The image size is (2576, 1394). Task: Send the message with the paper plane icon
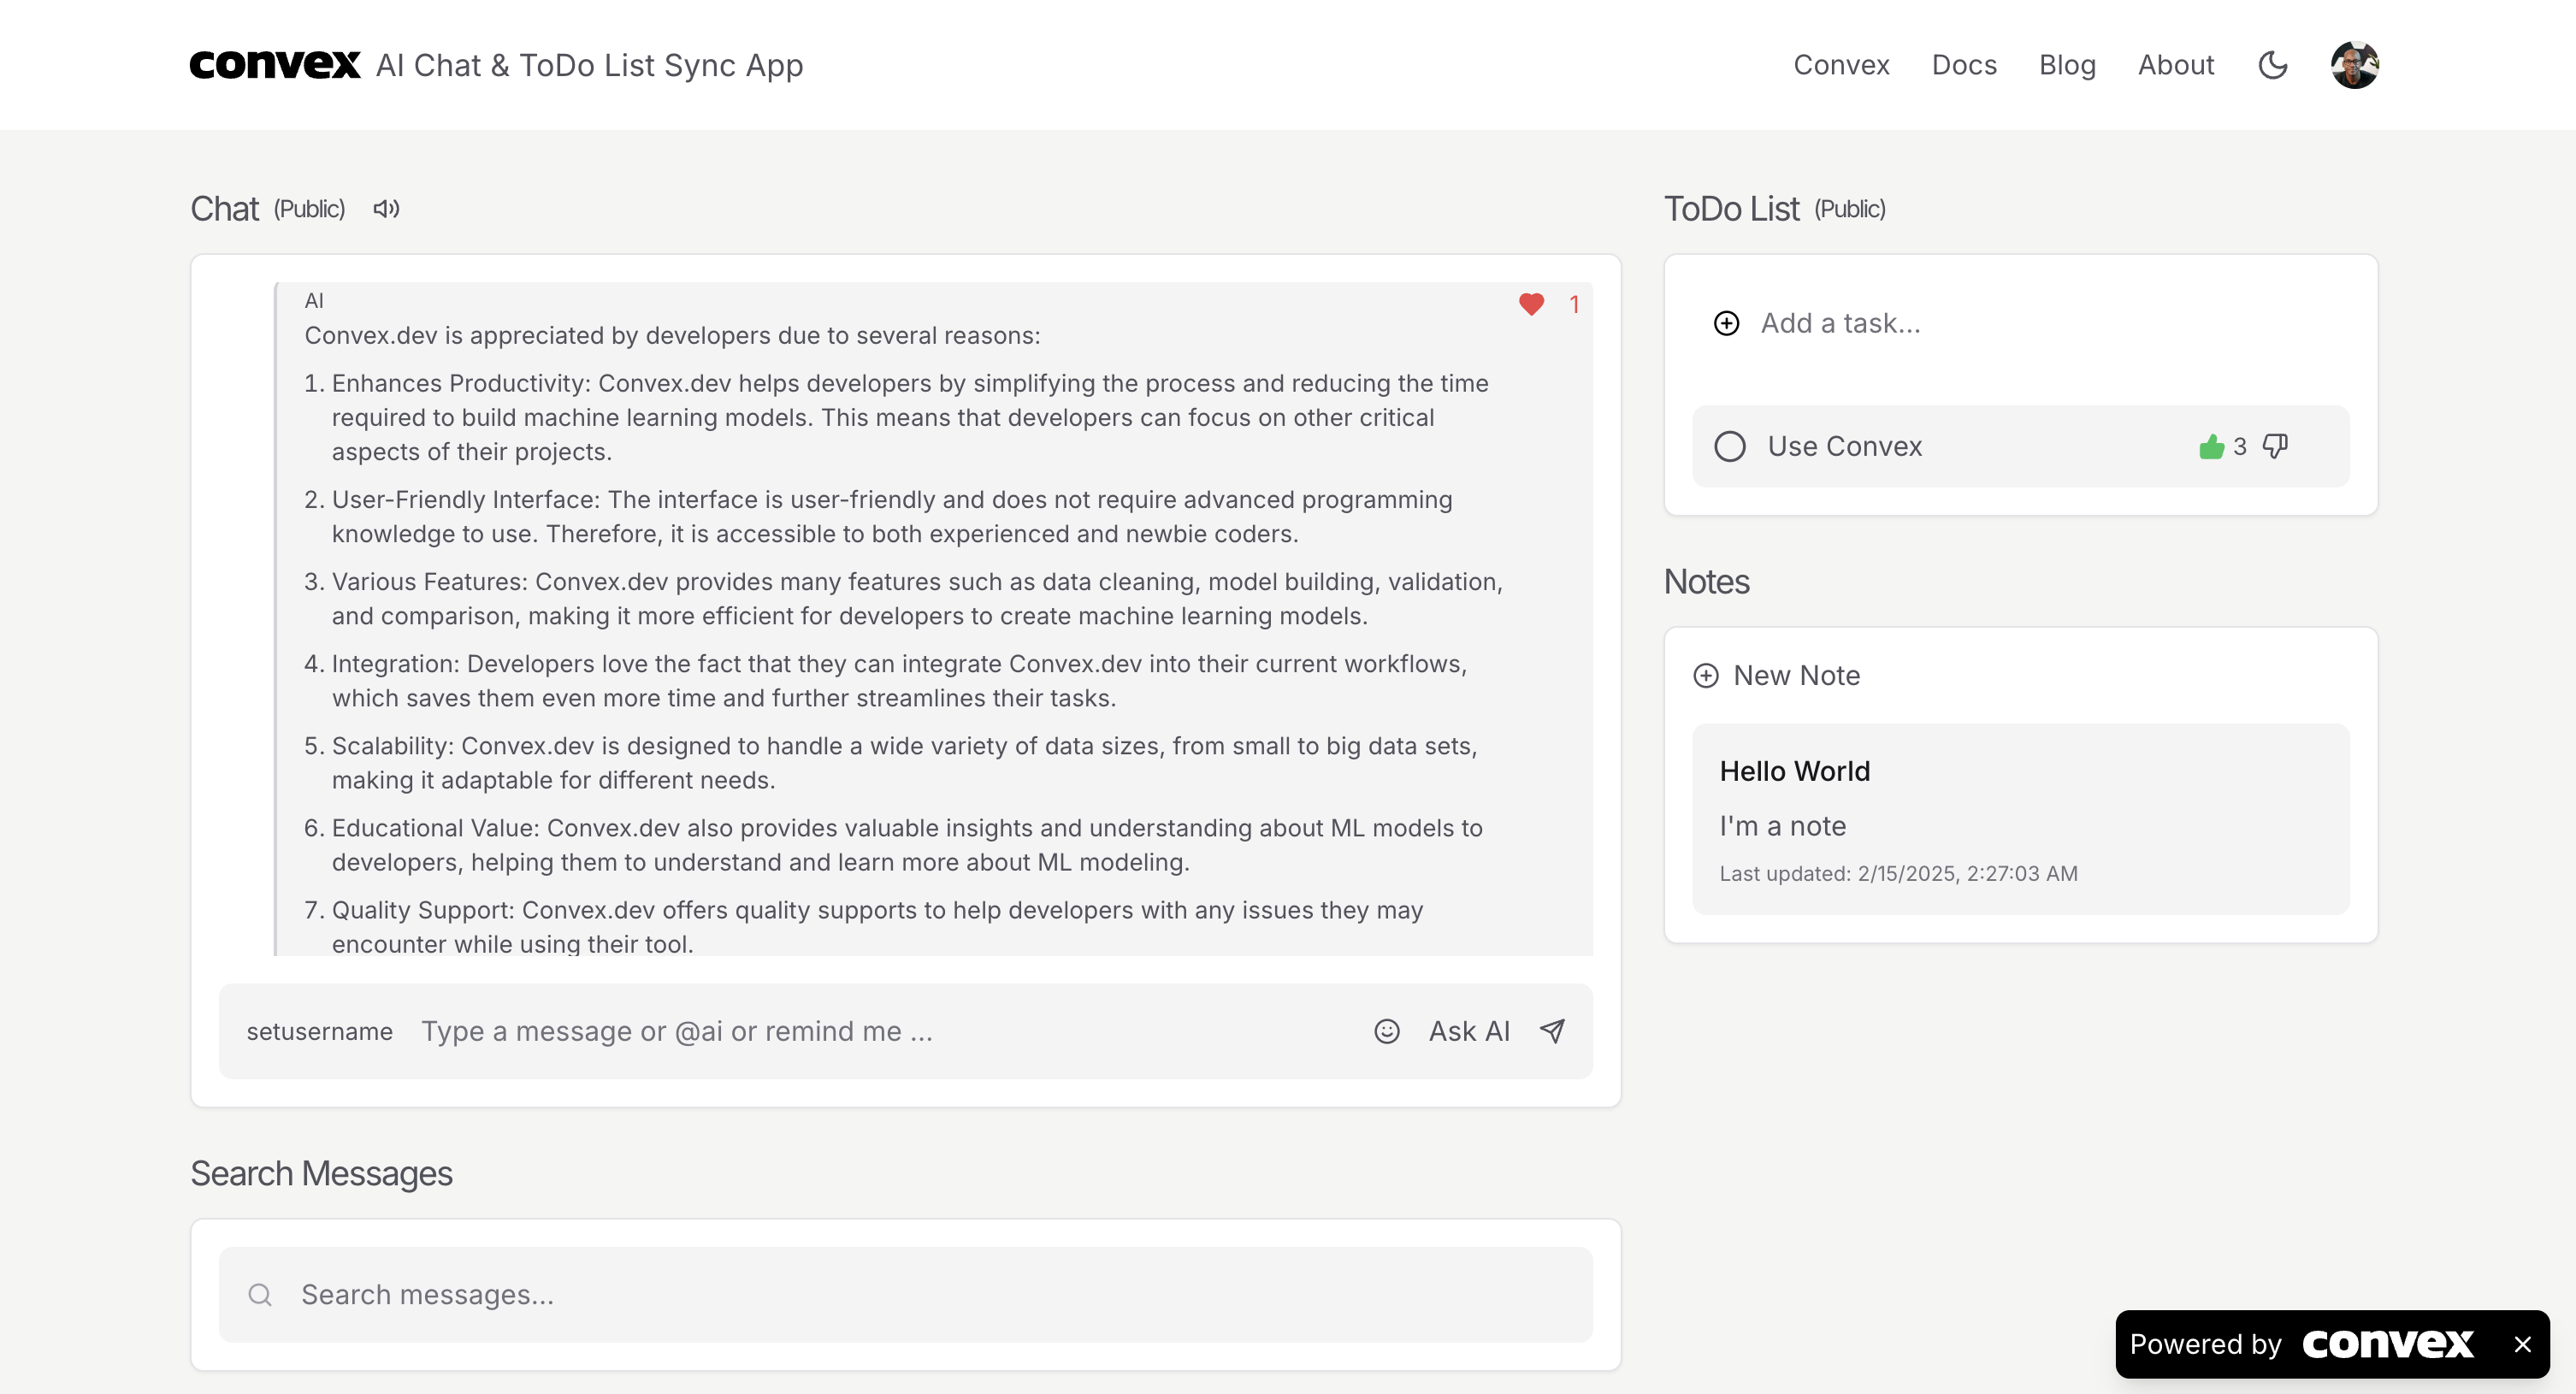click(1551, 1031)
